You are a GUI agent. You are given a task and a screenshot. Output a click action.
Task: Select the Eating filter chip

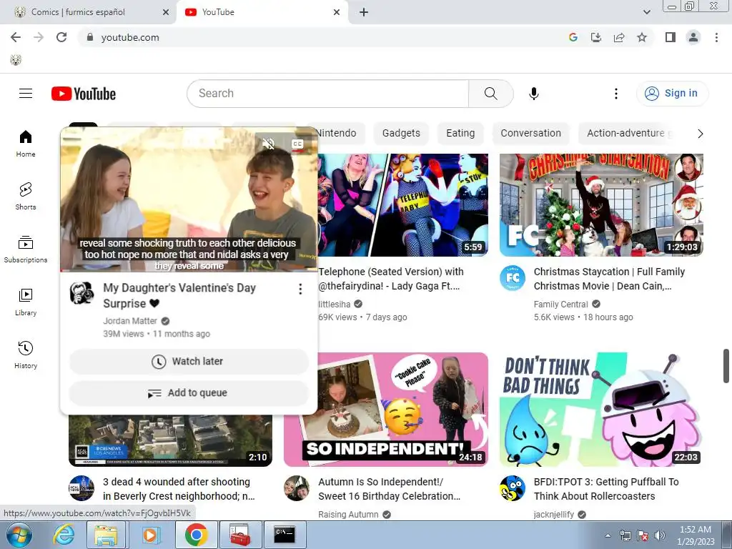(x=460, y=133)
